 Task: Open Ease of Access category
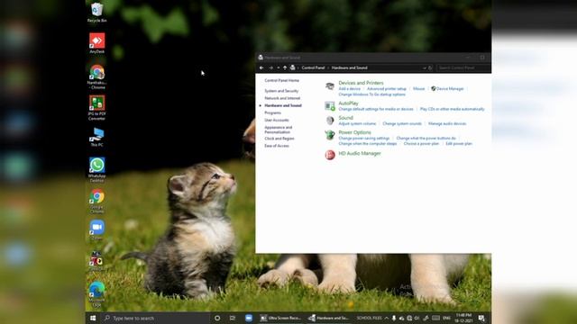point(277,146)
